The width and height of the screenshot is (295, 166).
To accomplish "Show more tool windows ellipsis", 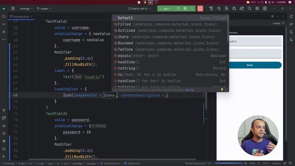I will pyautogui.click(x=4, y=40).
